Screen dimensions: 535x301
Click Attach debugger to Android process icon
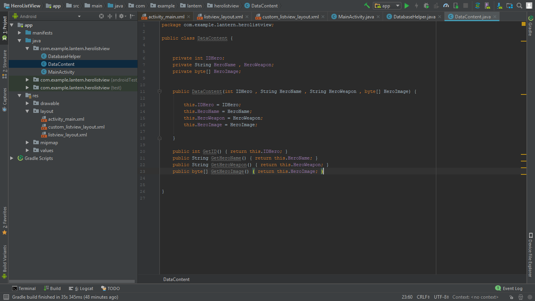tap(456, 5)
